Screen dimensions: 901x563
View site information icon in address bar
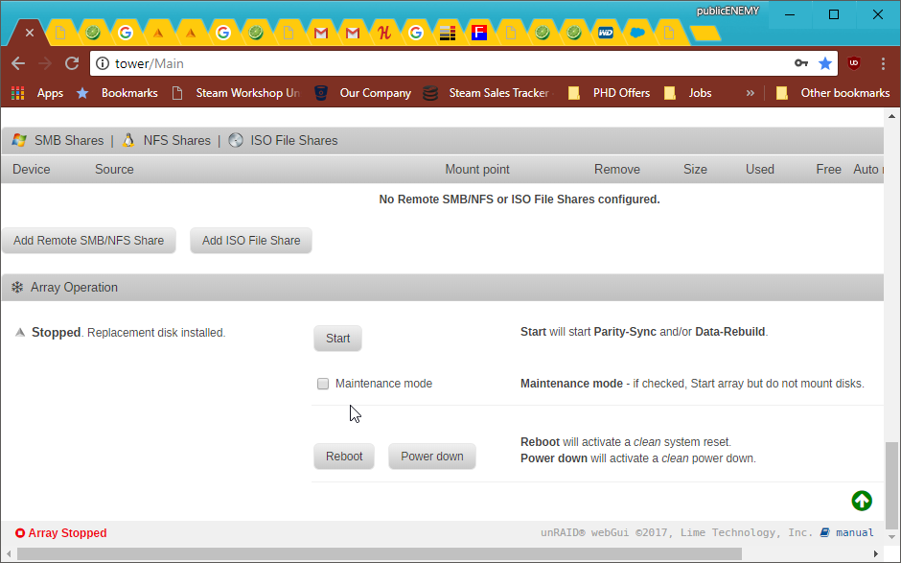(103, 63)
